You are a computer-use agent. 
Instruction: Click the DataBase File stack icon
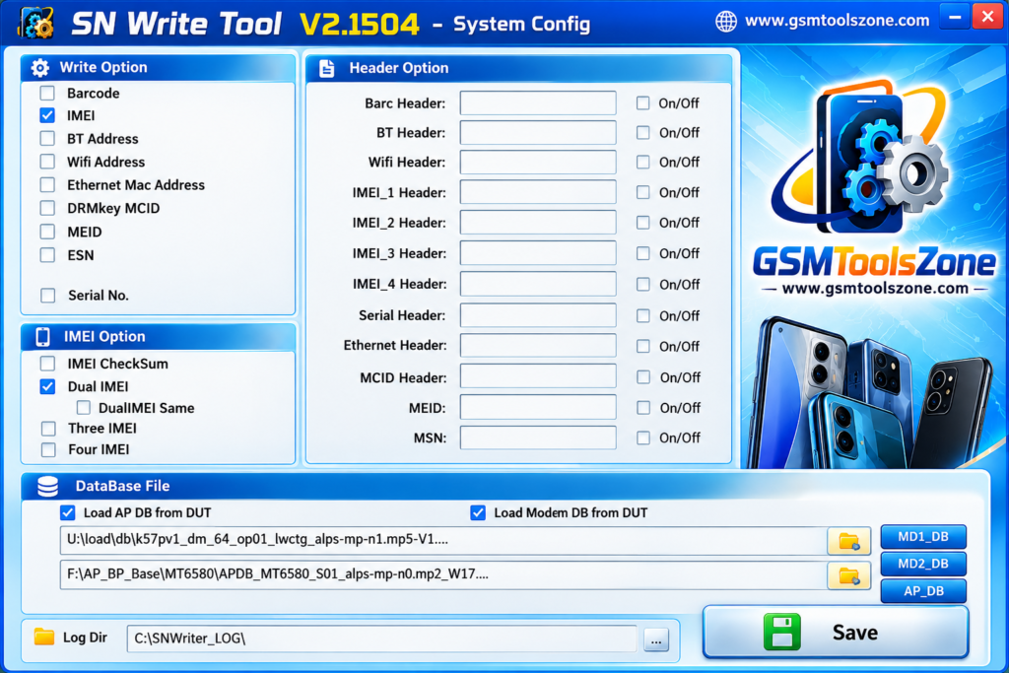click(x=47, y=487)
